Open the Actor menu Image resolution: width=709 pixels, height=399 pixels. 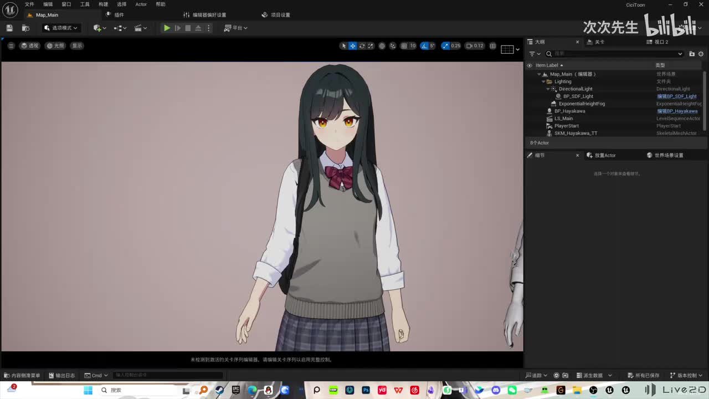pos(141,4)
